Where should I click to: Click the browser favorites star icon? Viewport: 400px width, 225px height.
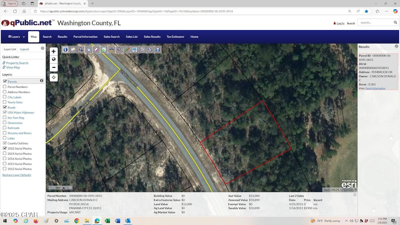(x=367, y=11)
